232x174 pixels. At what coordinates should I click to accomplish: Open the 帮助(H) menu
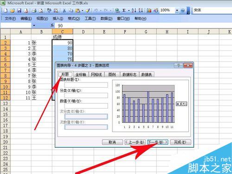coord(140,19)
